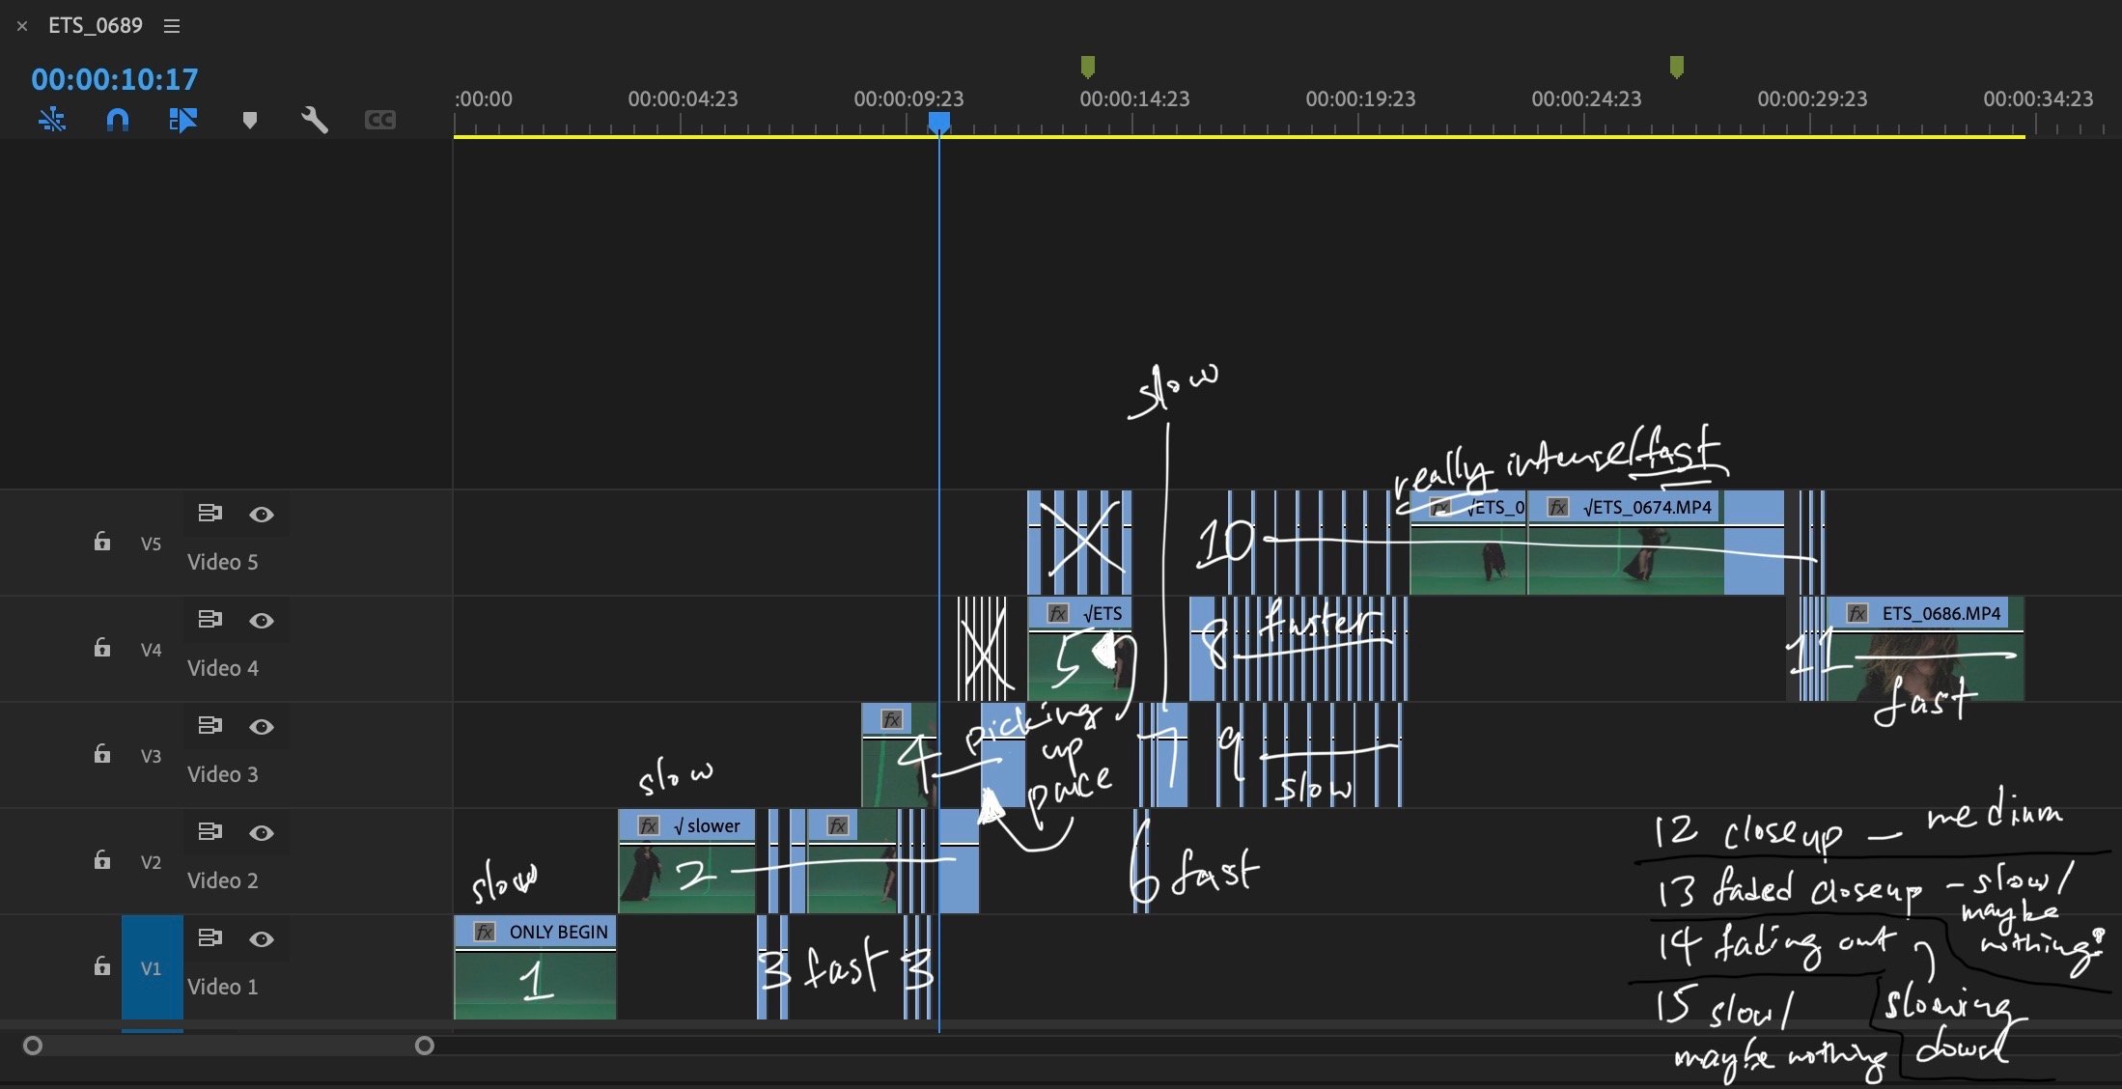Image resolution: width=2122 pixels, height=1089 pixels.
Task: Toggle V1 track targeting button
Action: click(x=152, y=967)
